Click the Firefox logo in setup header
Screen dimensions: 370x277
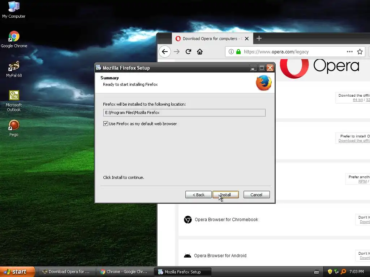click(x=263, y=83)
